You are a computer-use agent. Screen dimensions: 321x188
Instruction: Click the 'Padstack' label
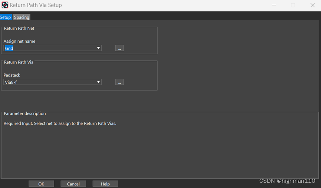pyautogui.click(x=12, y=75)
